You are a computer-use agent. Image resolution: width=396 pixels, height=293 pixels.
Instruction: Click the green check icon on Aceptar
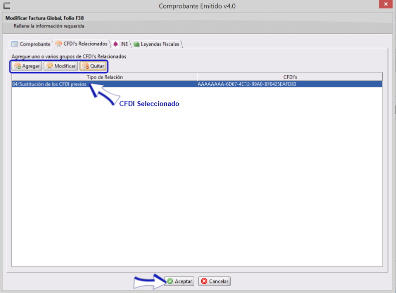170,281
